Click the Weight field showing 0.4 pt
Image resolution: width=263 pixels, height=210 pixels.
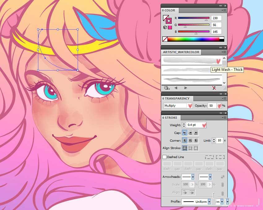tap(194, 125)
